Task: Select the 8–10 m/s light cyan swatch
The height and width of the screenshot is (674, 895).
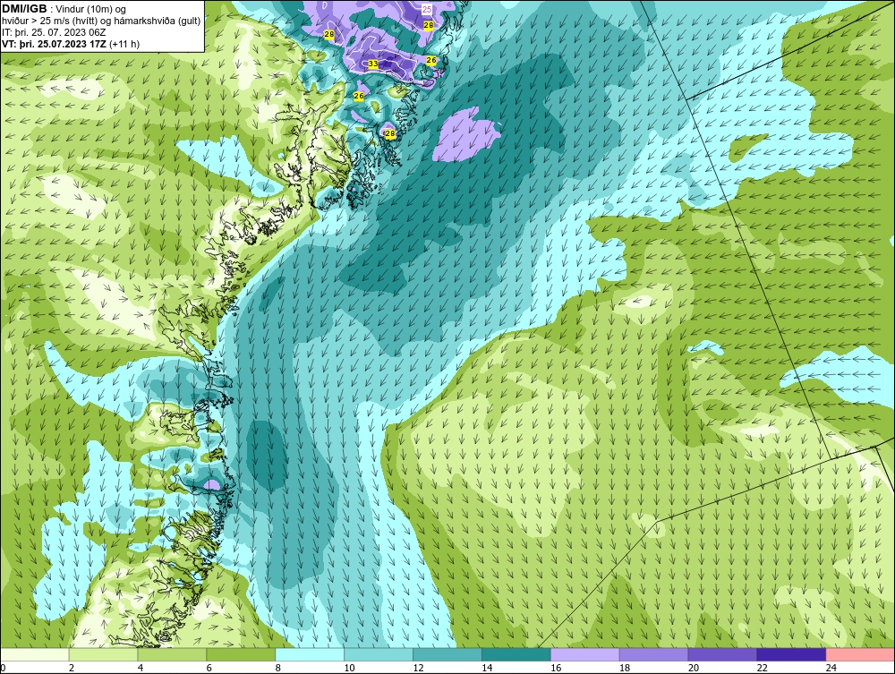Action: click(310, 654)
